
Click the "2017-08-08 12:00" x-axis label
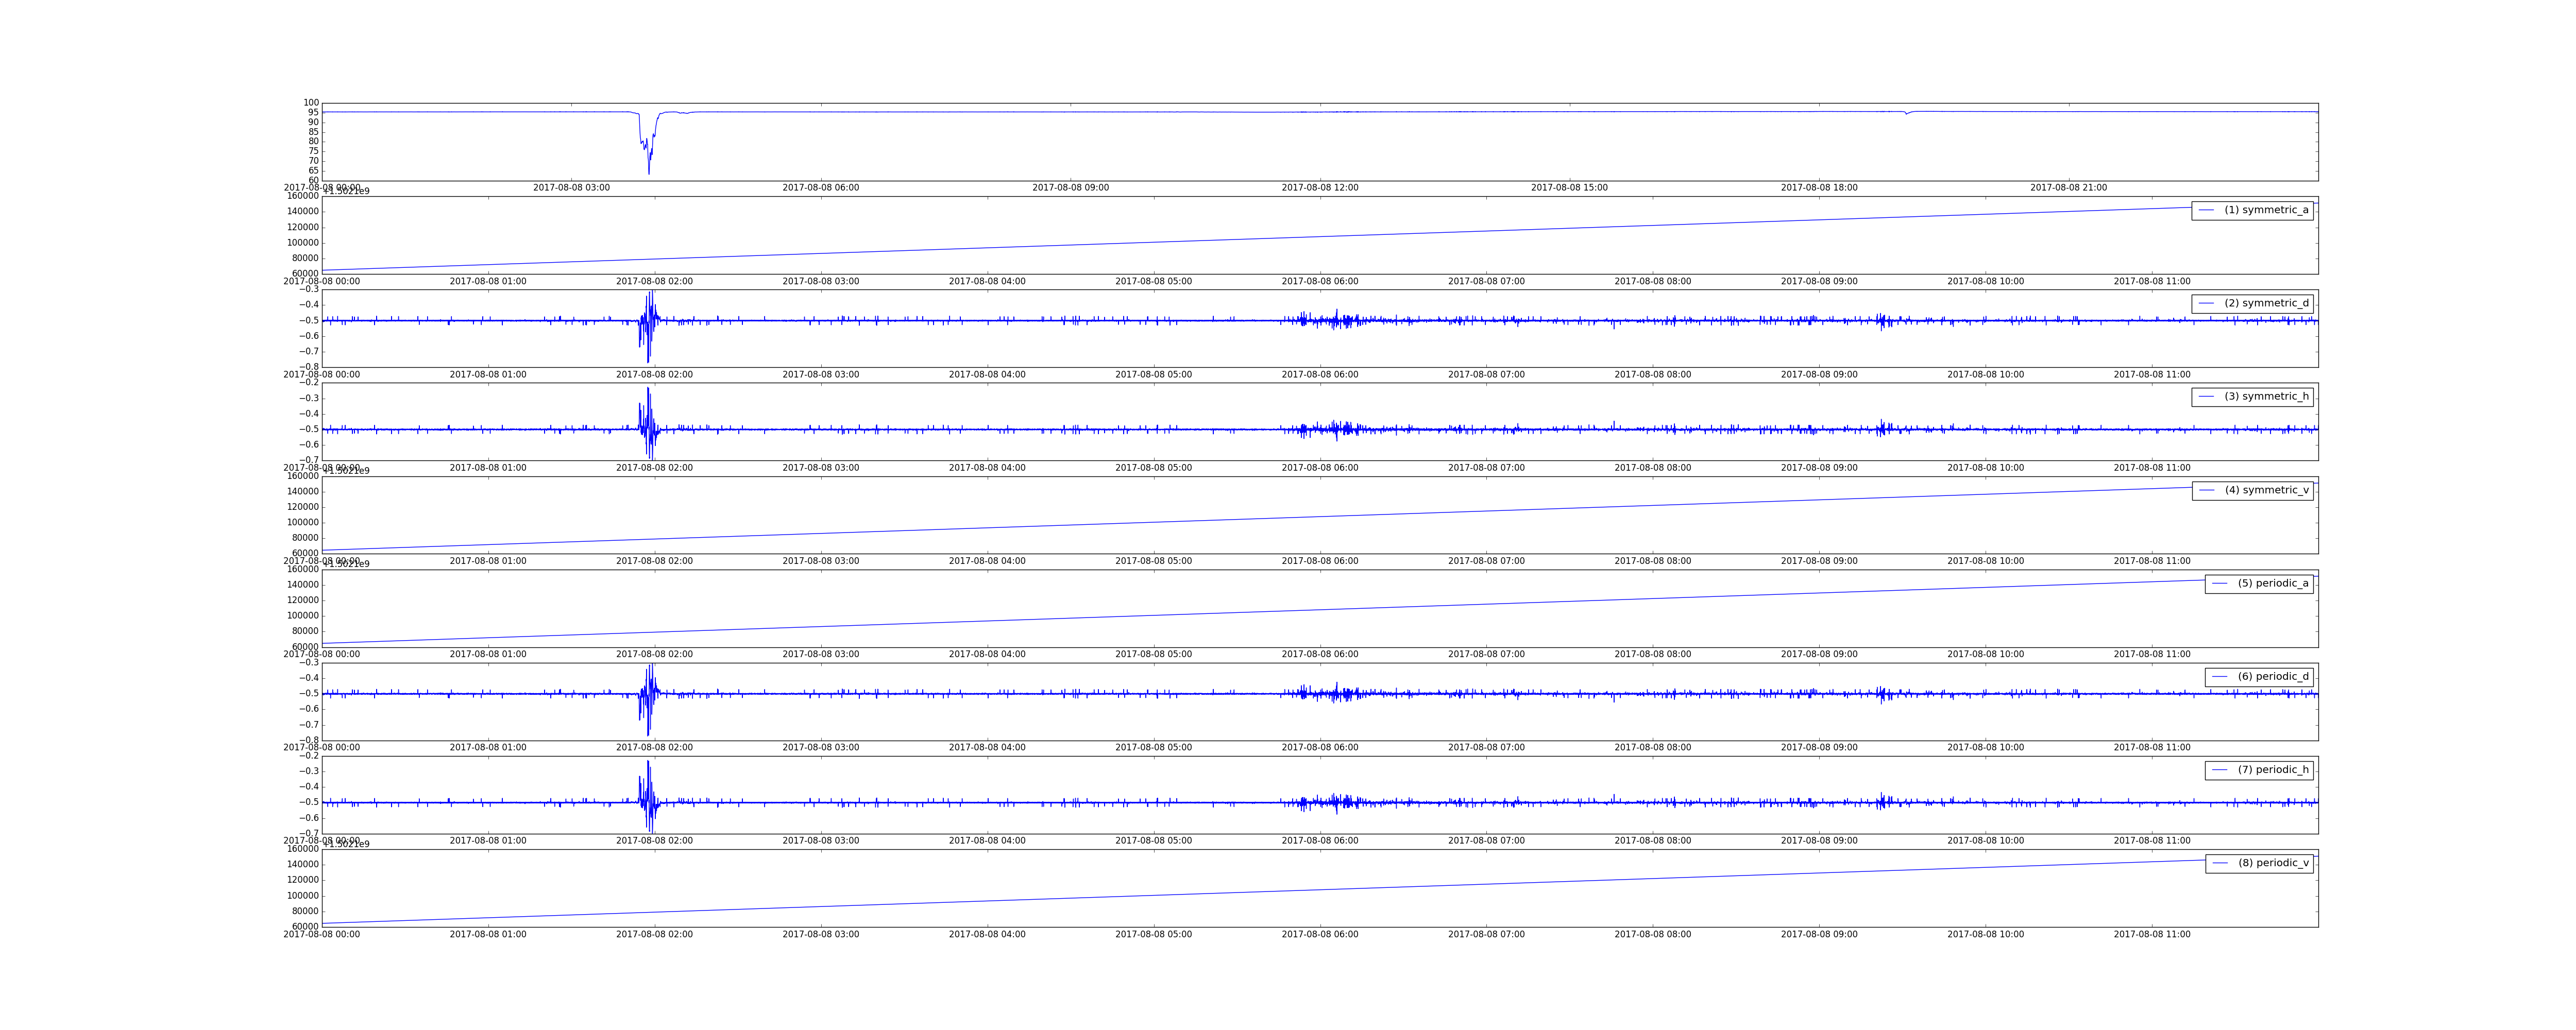tap(1320, 188)
